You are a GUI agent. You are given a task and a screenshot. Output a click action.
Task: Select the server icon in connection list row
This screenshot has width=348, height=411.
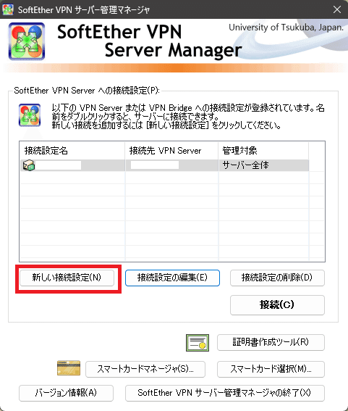click(29, 165)
